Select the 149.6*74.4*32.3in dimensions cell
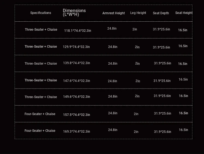 pos(76,97)
